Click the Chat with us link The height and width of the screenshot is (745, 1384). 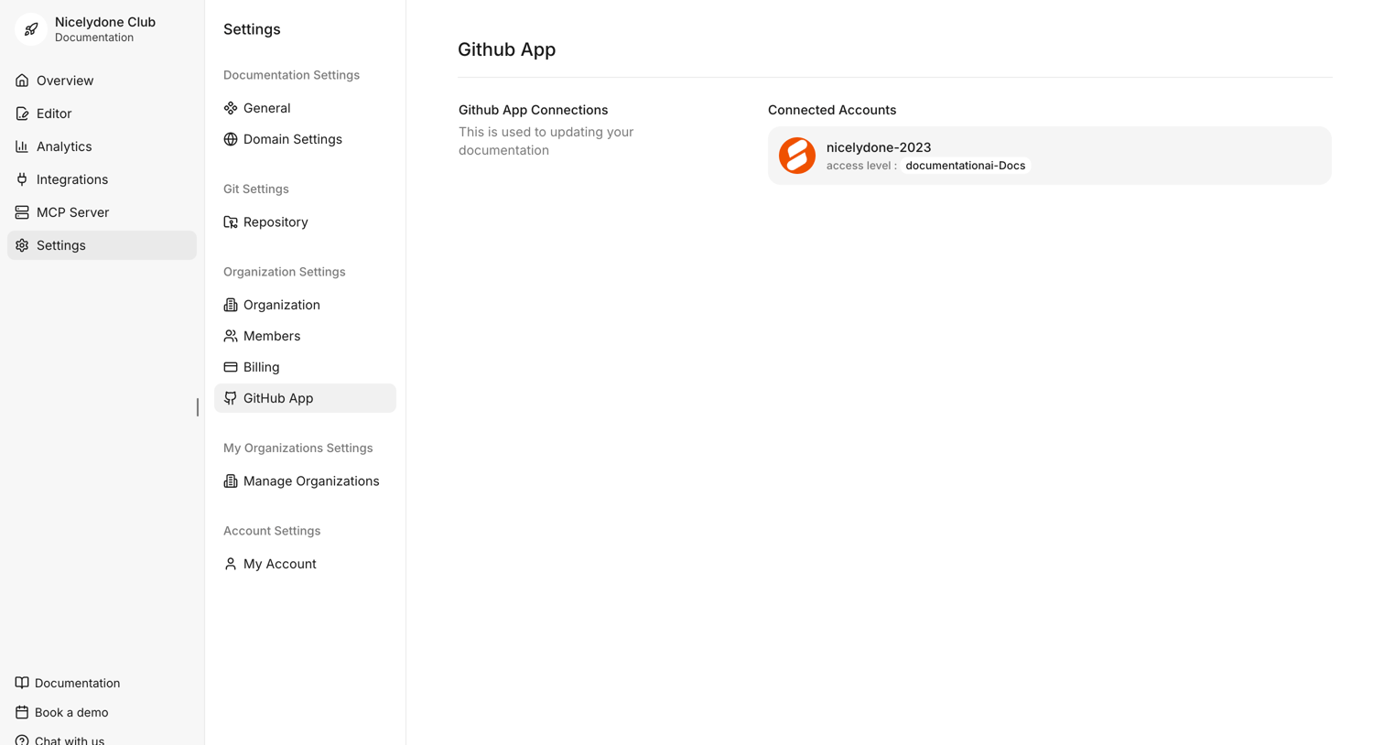click(x=60, y=740)
